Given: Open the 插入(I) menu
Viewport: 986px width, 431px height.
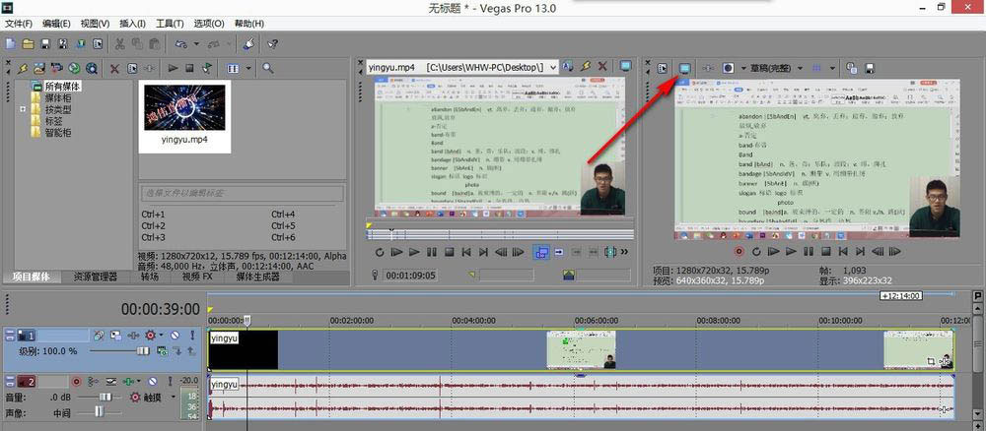Looking at the screenshot, I should tap(131, 23).
